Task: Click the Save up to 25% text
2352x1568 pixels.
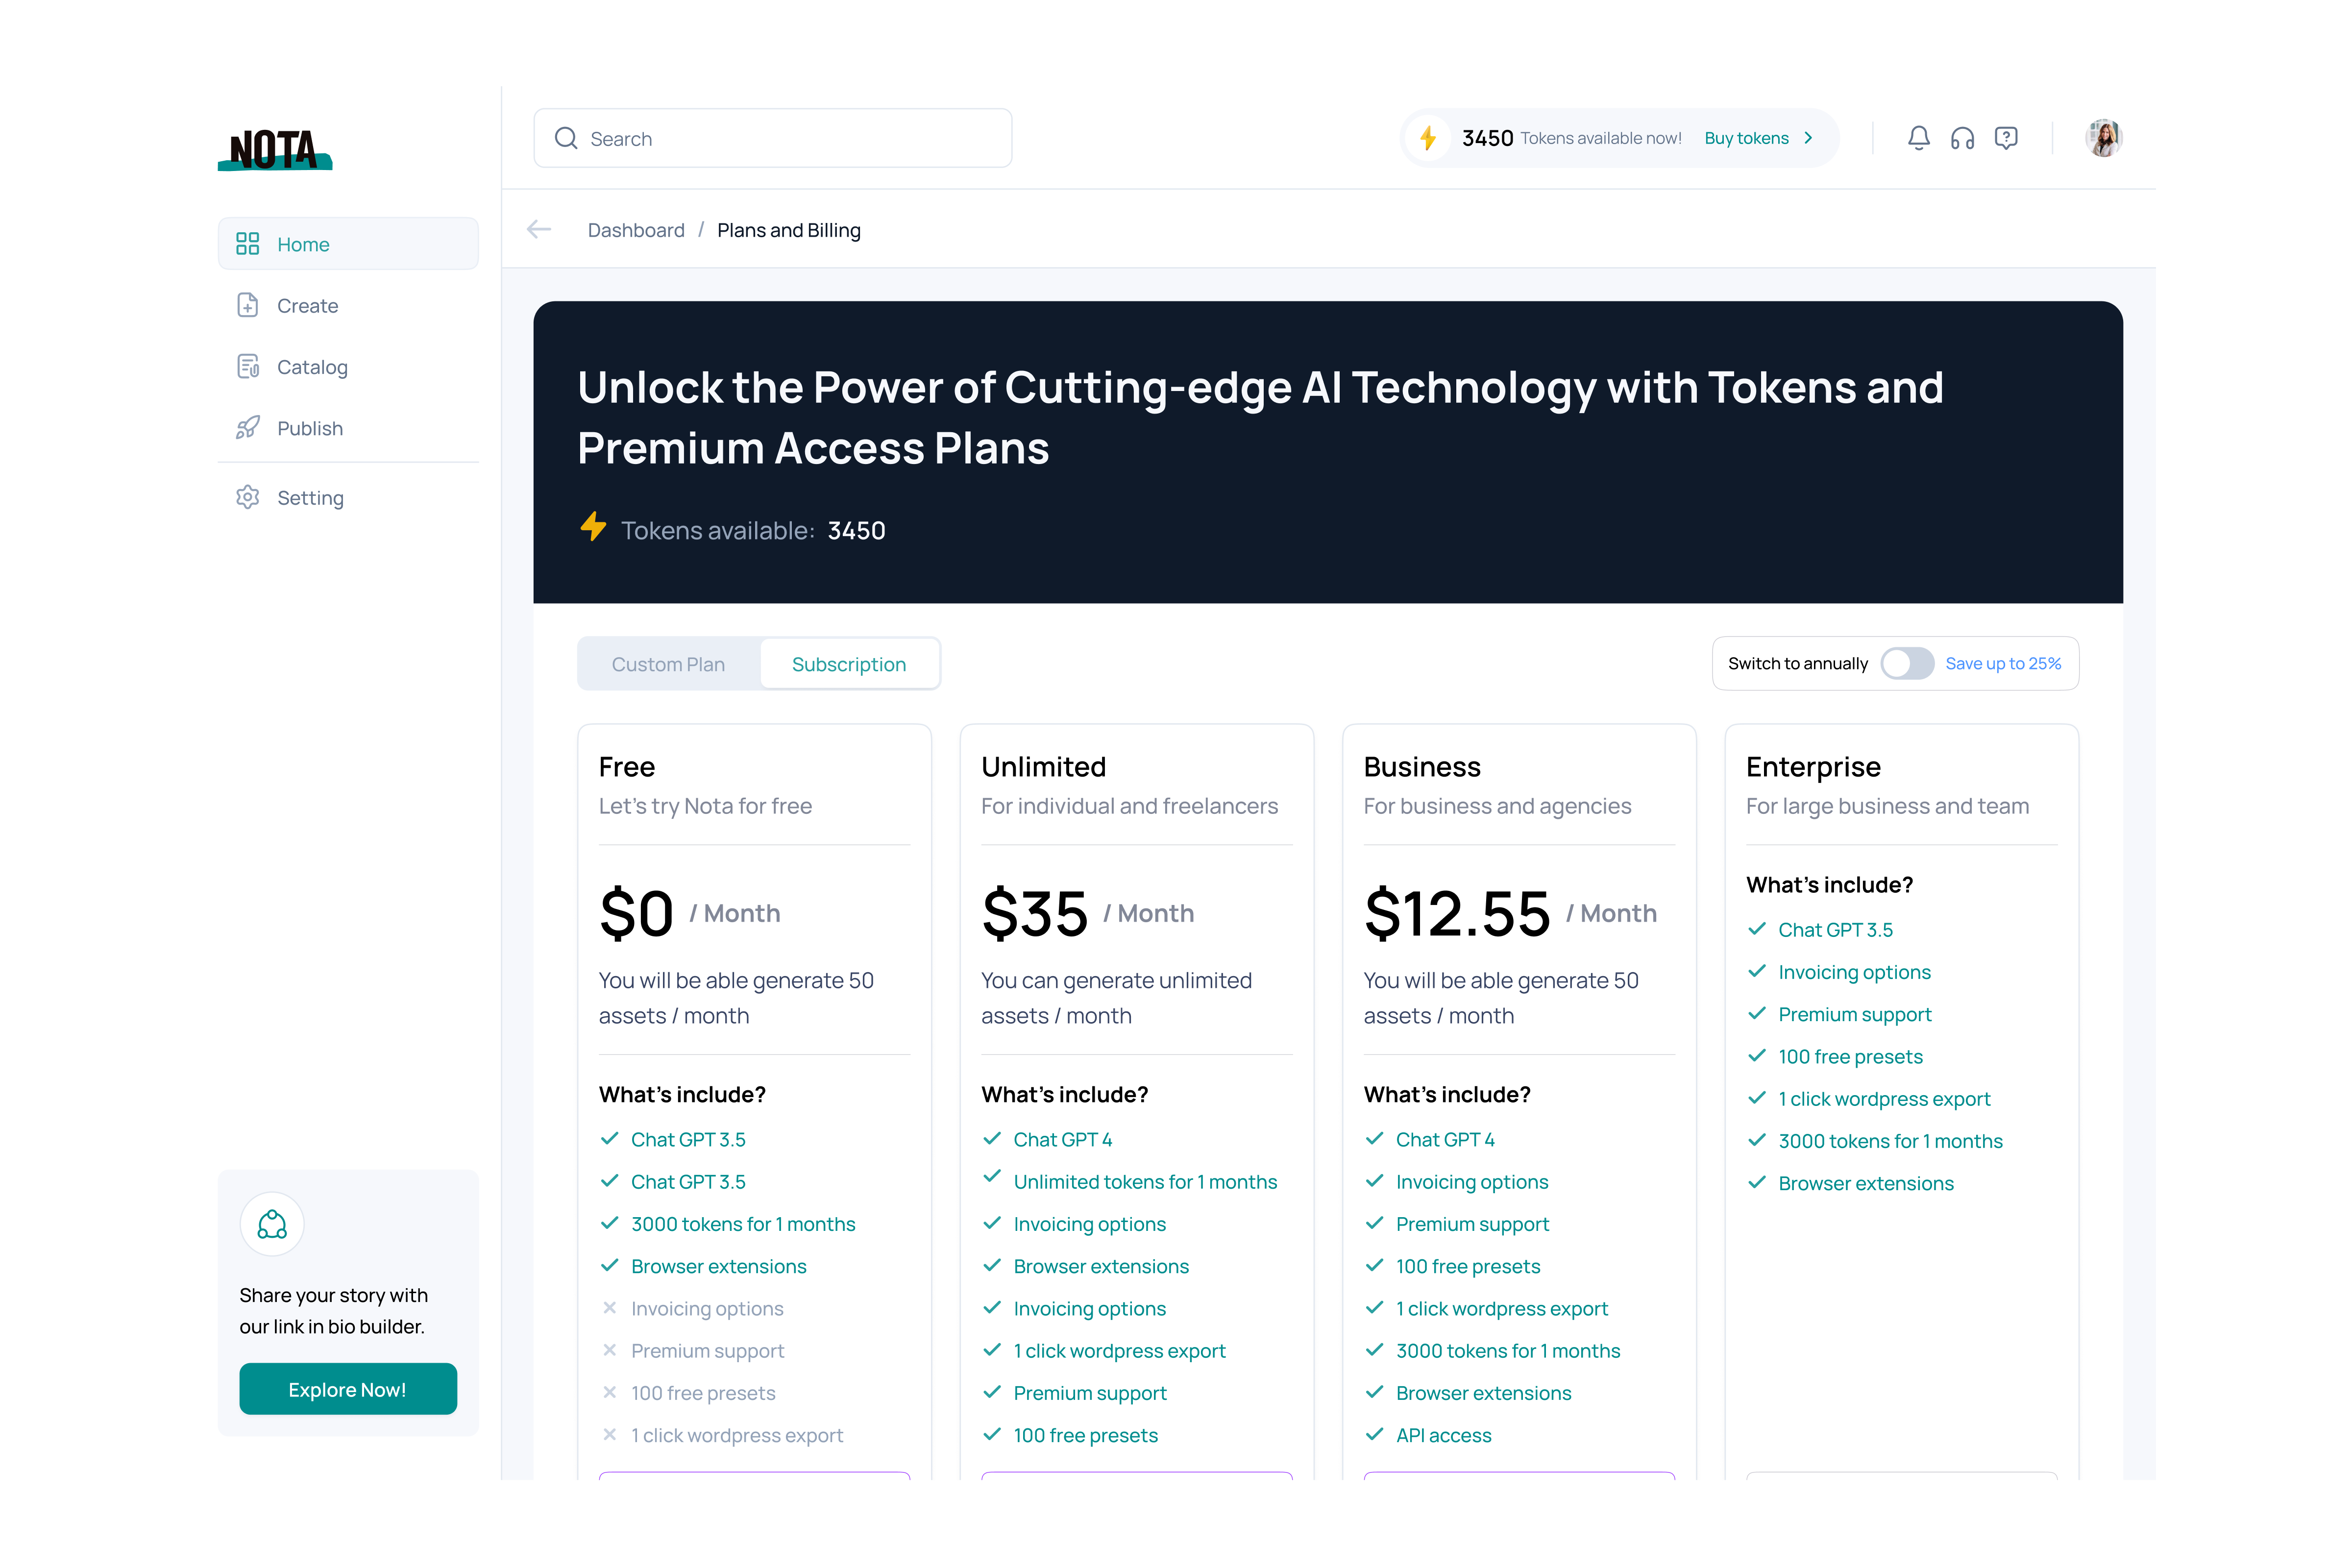Action: [x=2003, y=663]
